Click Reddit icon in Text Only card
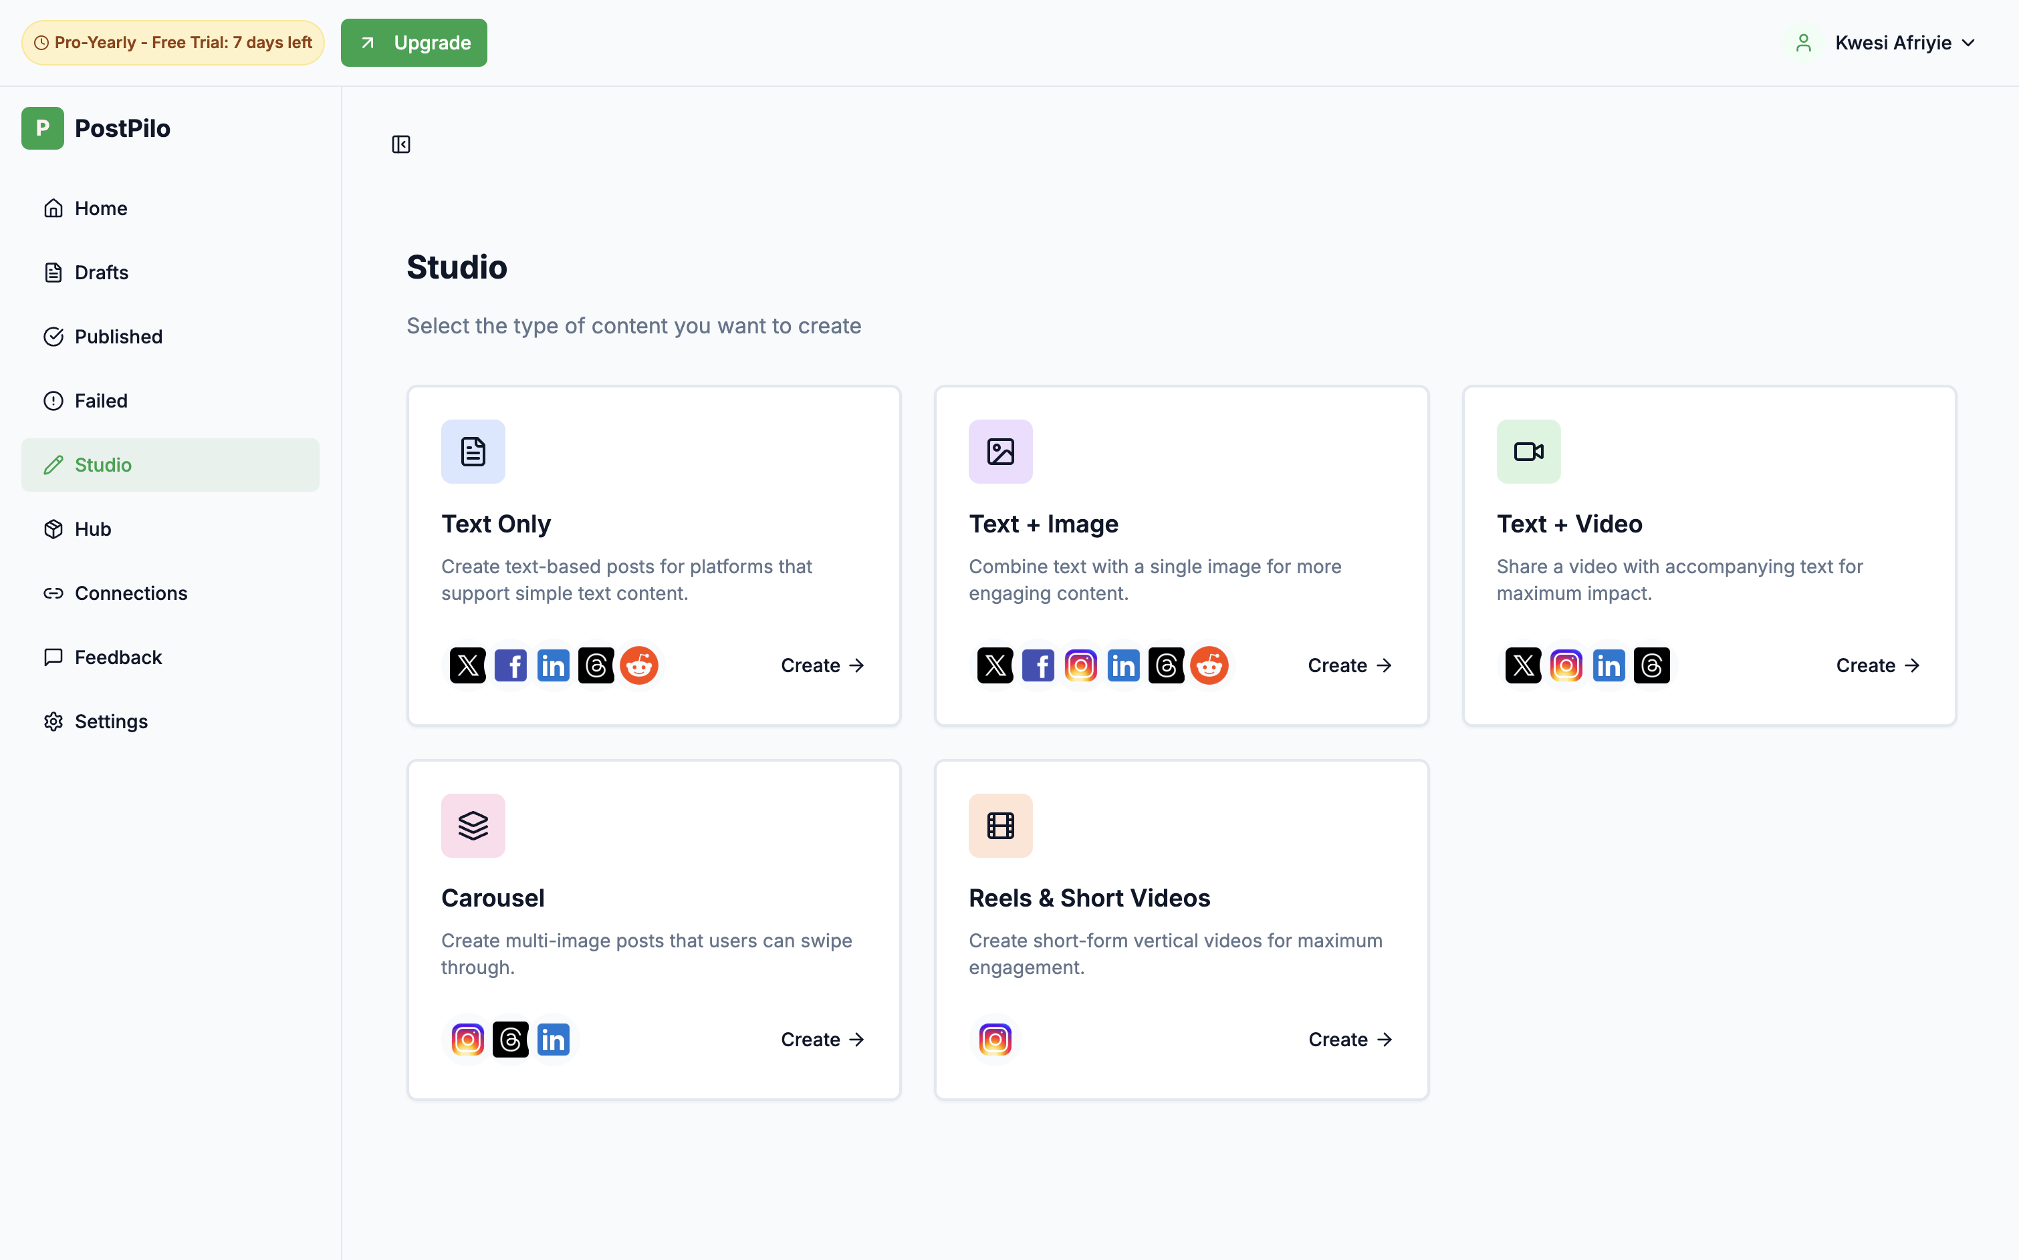 click(639, 665)
